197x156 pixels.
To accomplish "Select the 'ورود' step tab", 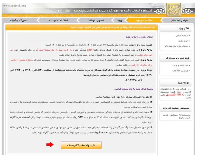I will click(120, 20).
